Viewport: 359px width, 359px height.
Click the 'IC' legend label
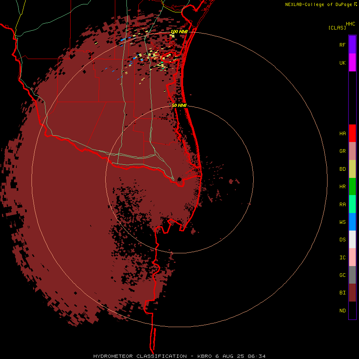(x=342, y=257)
